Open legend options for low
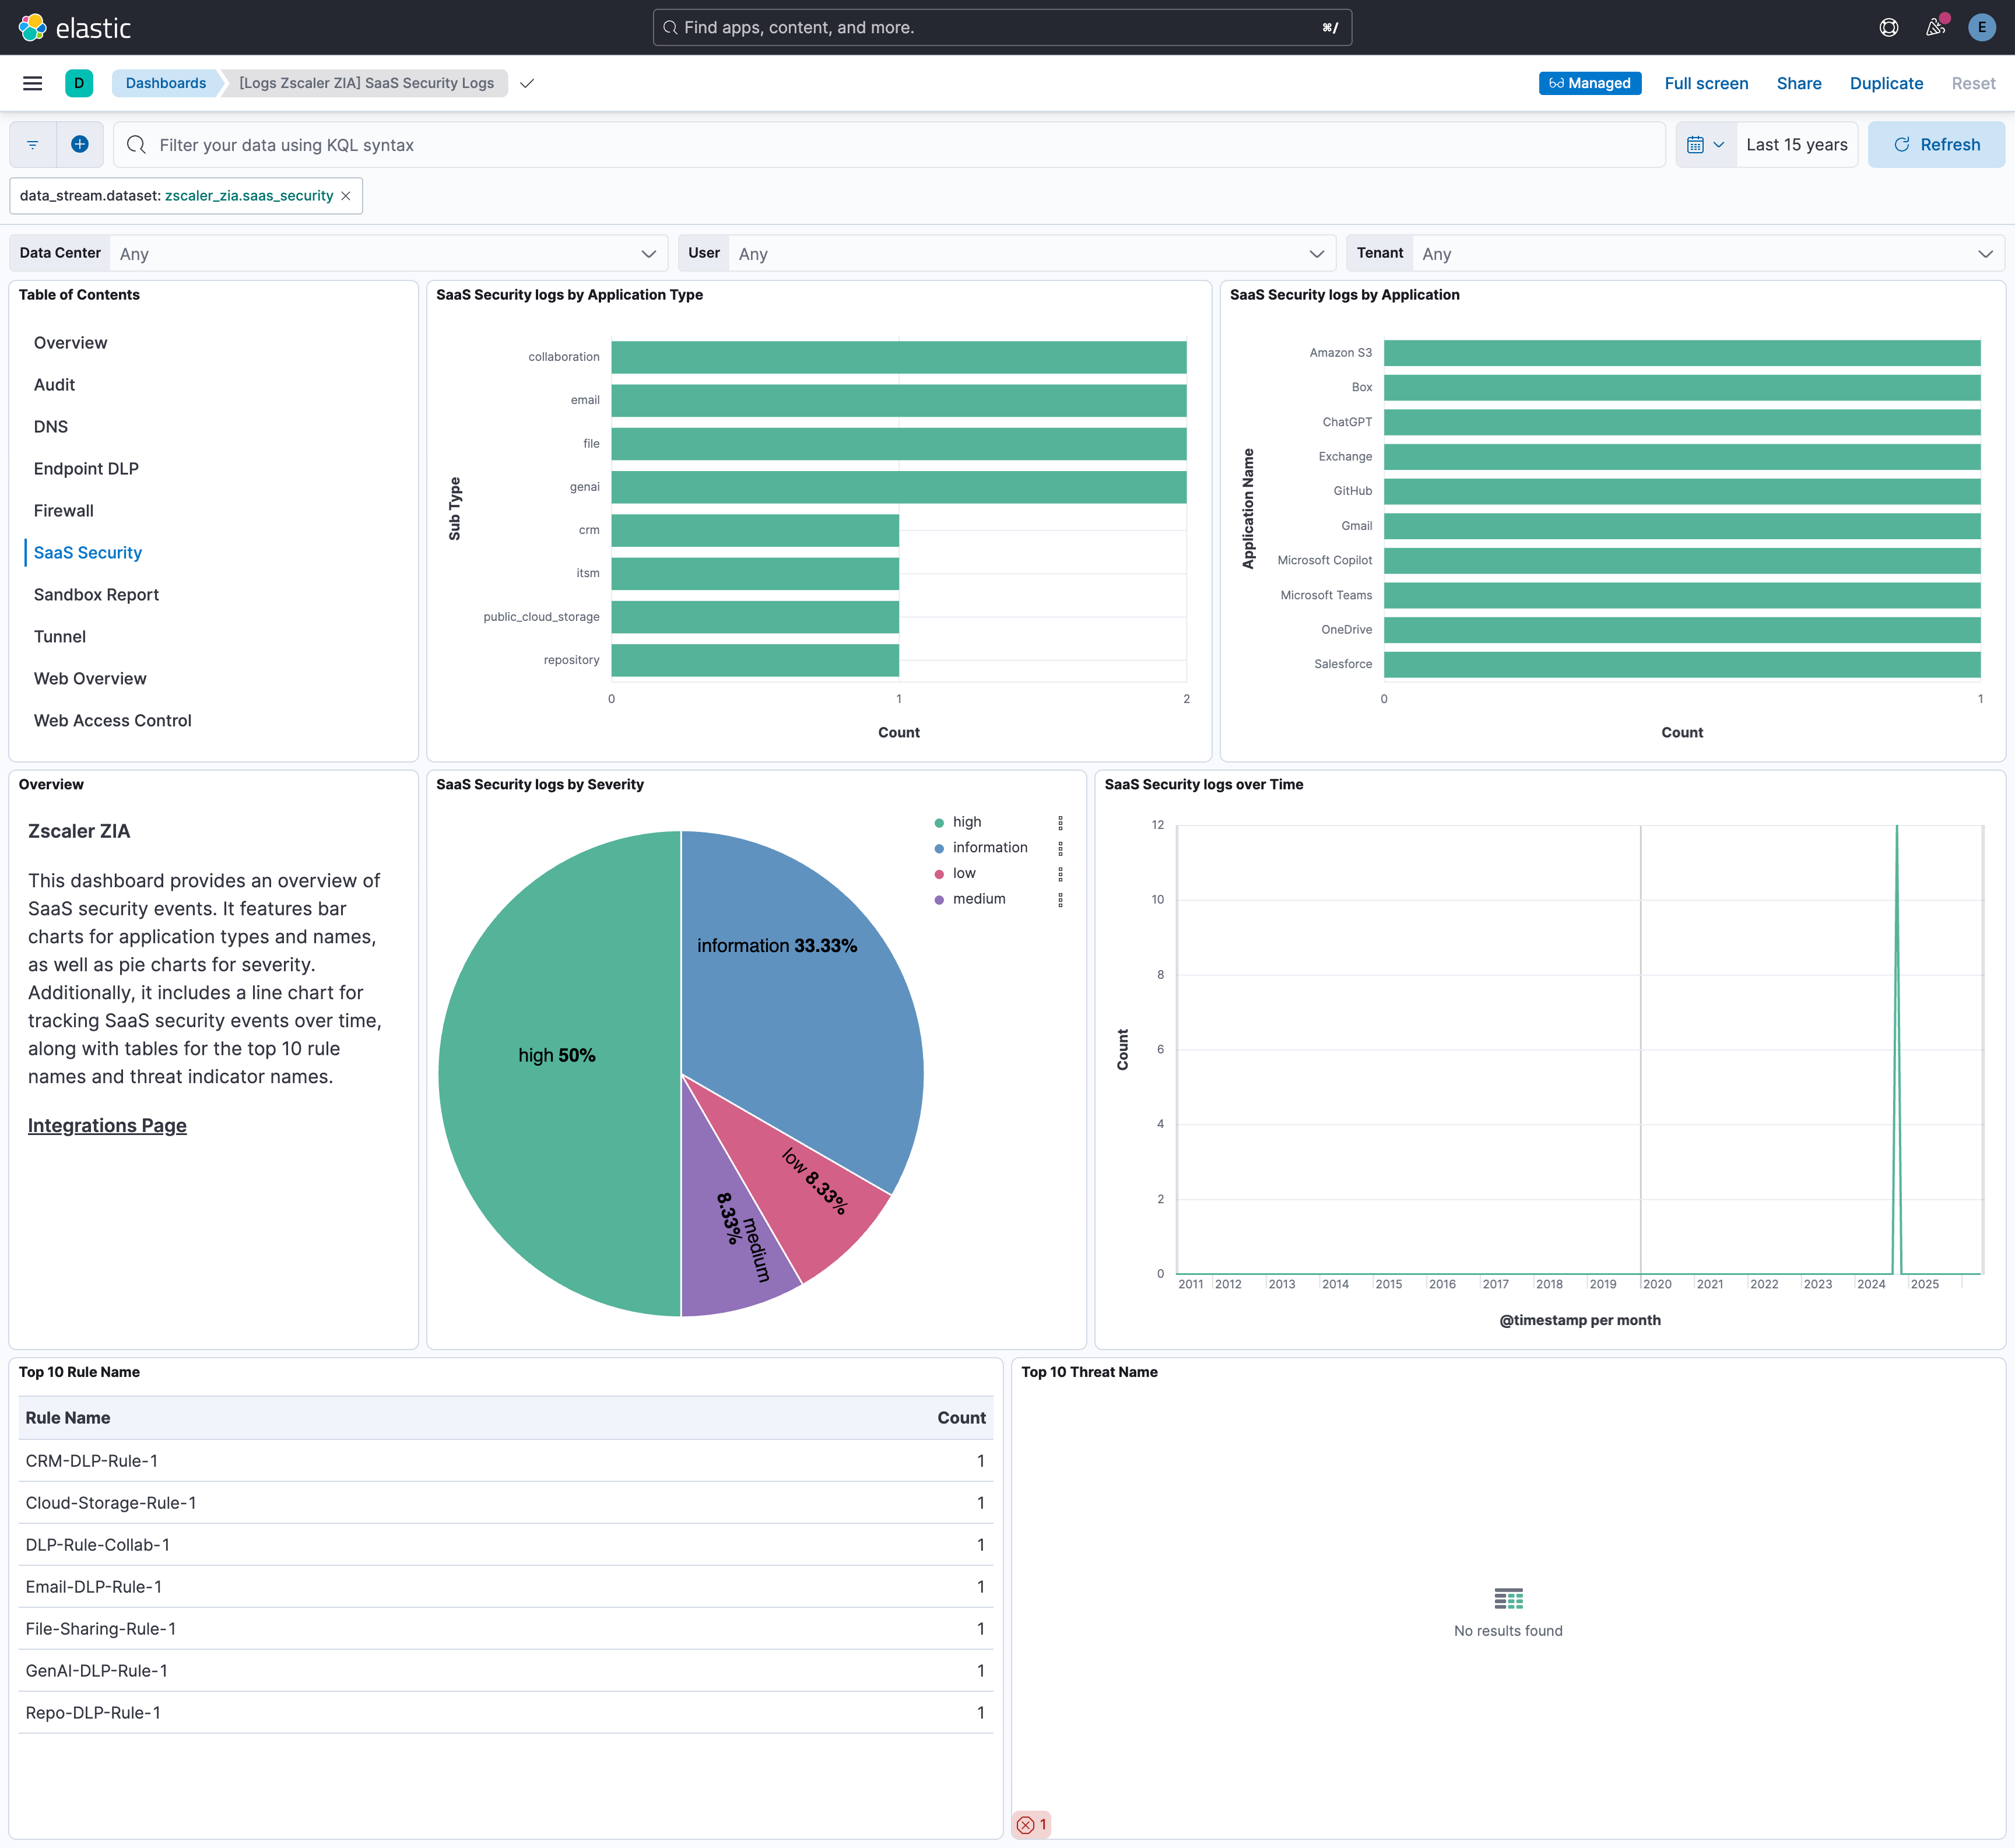This screenshot has width=2015, height=1848. tap(1060, 874)
